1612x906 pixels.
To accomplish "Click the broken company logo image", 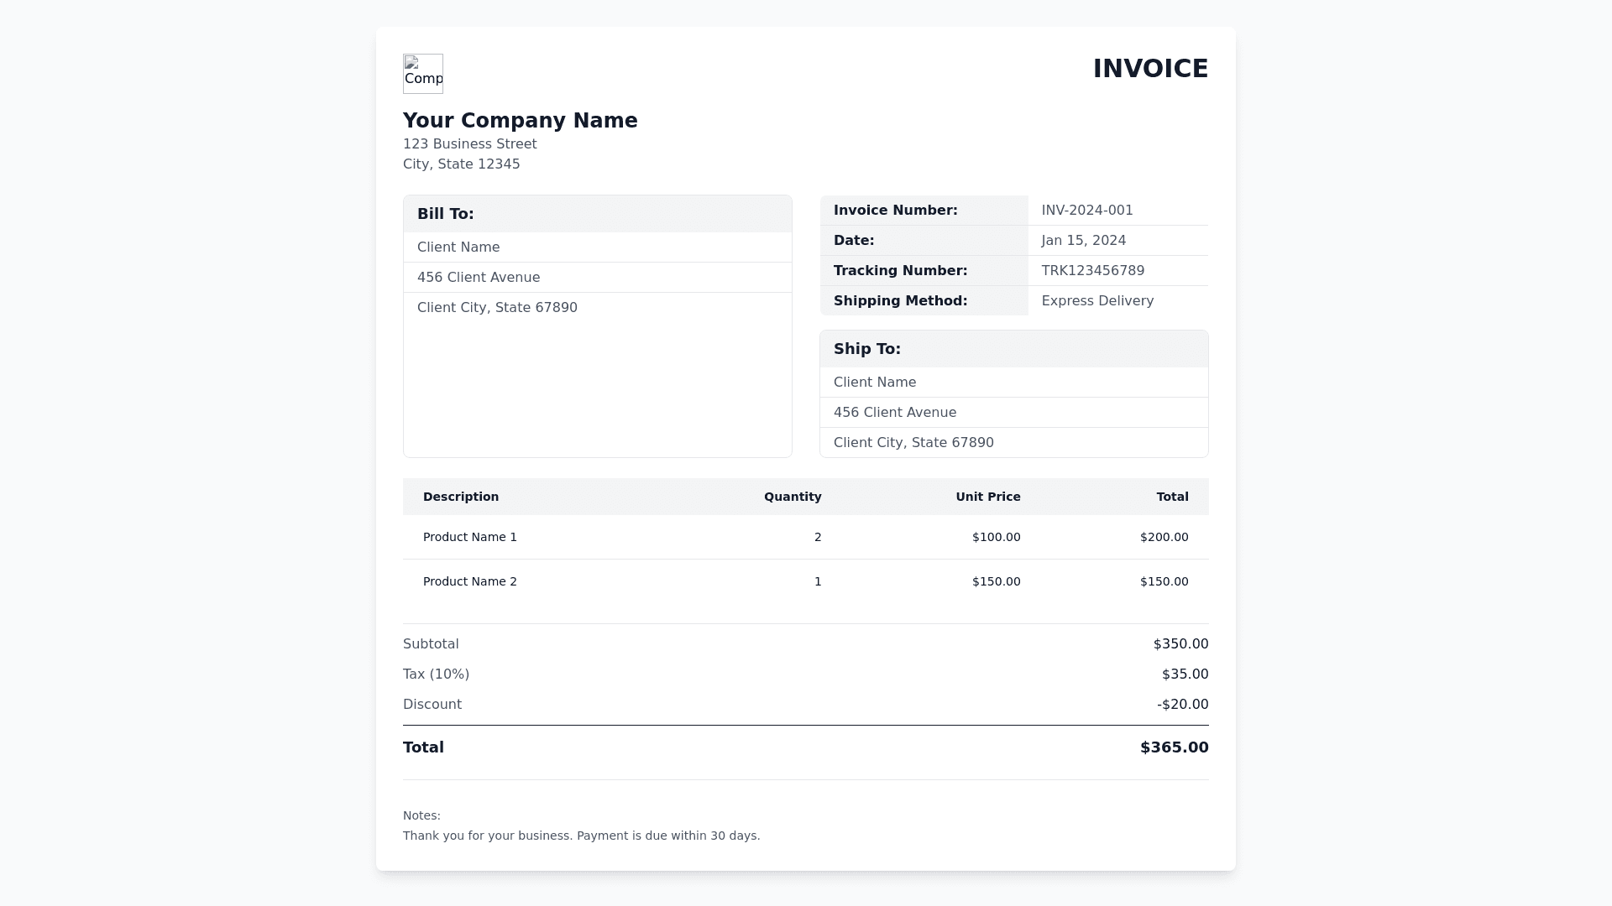I will click(x=423, y=74).
